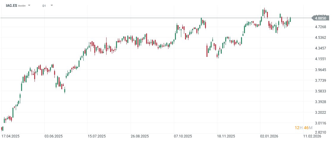Viewport: 333px width, 141px height.
Task: Click the 02.01.2026 date label
Action: click(269, 136)
